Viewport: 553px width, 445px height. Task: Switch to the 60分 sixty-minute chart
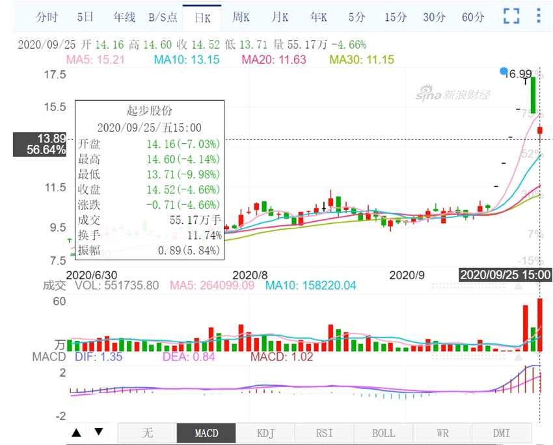click(473, 17)
